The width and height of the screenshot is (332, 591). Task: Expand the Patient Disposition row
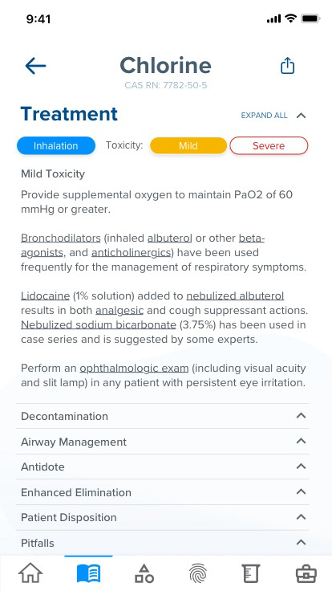[163, 517]
